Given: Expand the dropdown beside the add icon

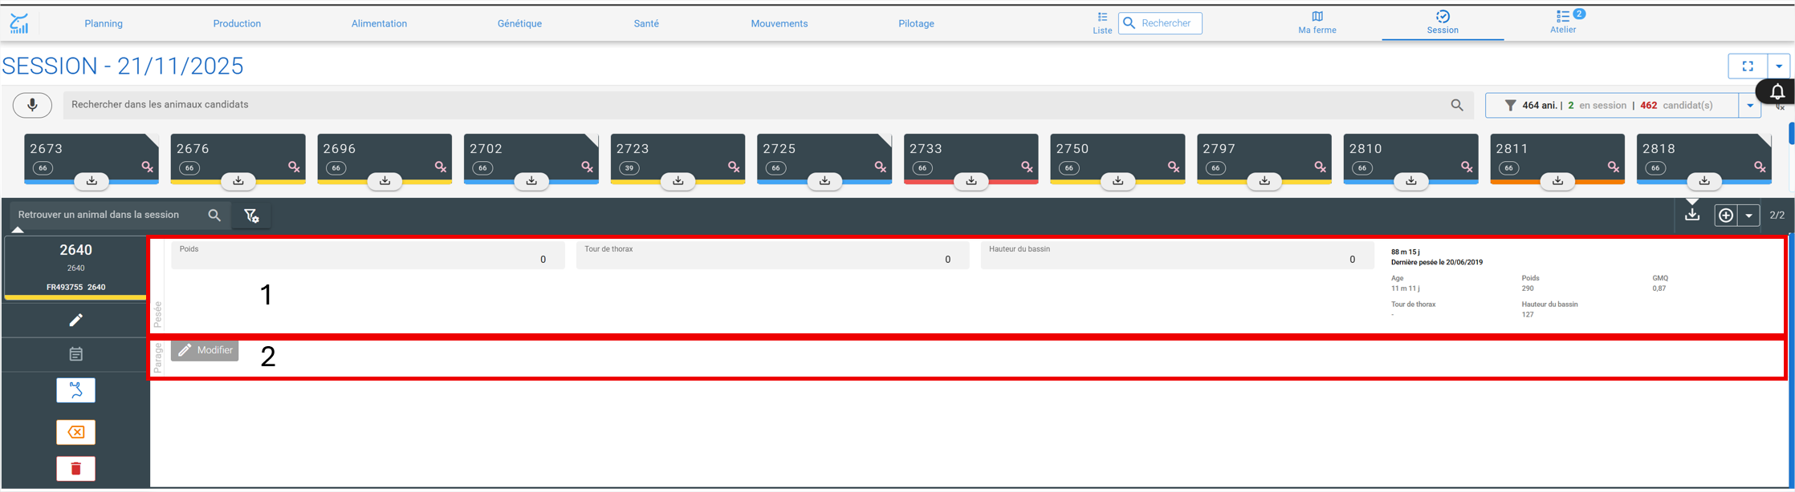Looking at the screenshot, I should point(1748,216).
